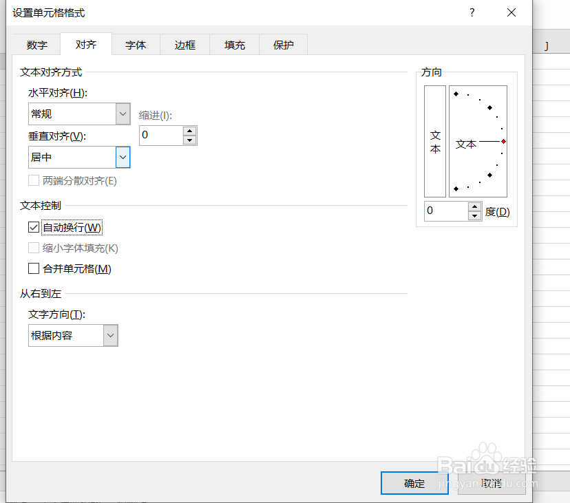
Task: Click the bottom diamond on orientation dial
Action: point(456,189)
